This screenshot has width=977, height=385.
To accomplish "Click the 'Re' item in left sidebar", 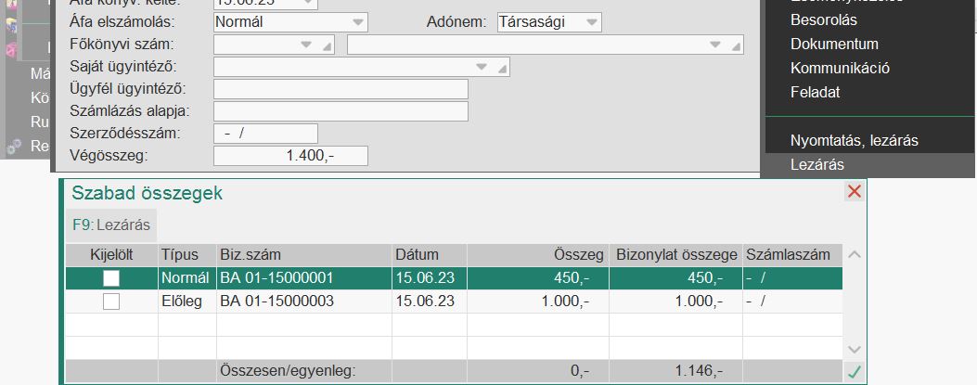I will (40, 147).
